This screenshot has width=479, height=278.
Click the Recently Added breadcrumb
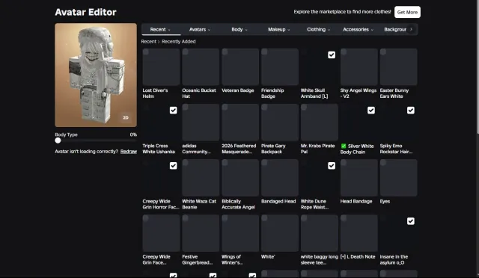click(179, 42)
